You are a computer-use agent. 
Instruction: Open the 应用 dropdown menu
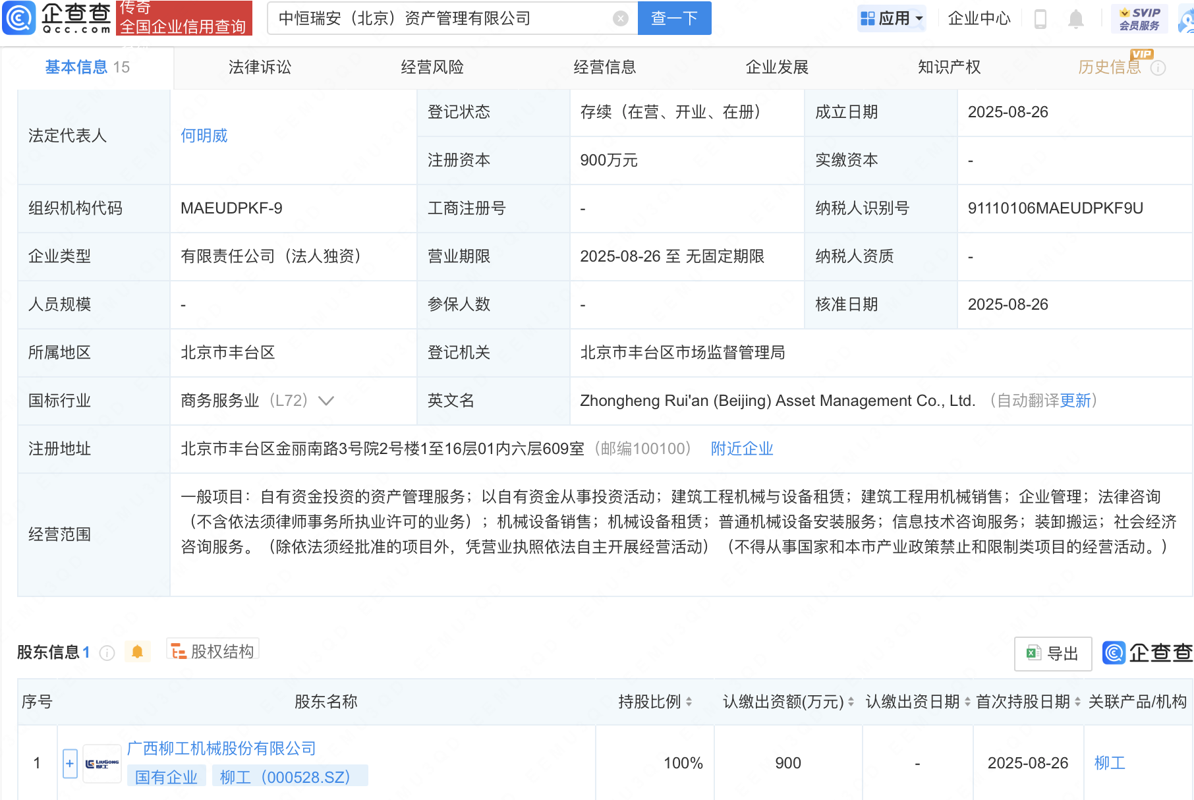click(891, 18)
